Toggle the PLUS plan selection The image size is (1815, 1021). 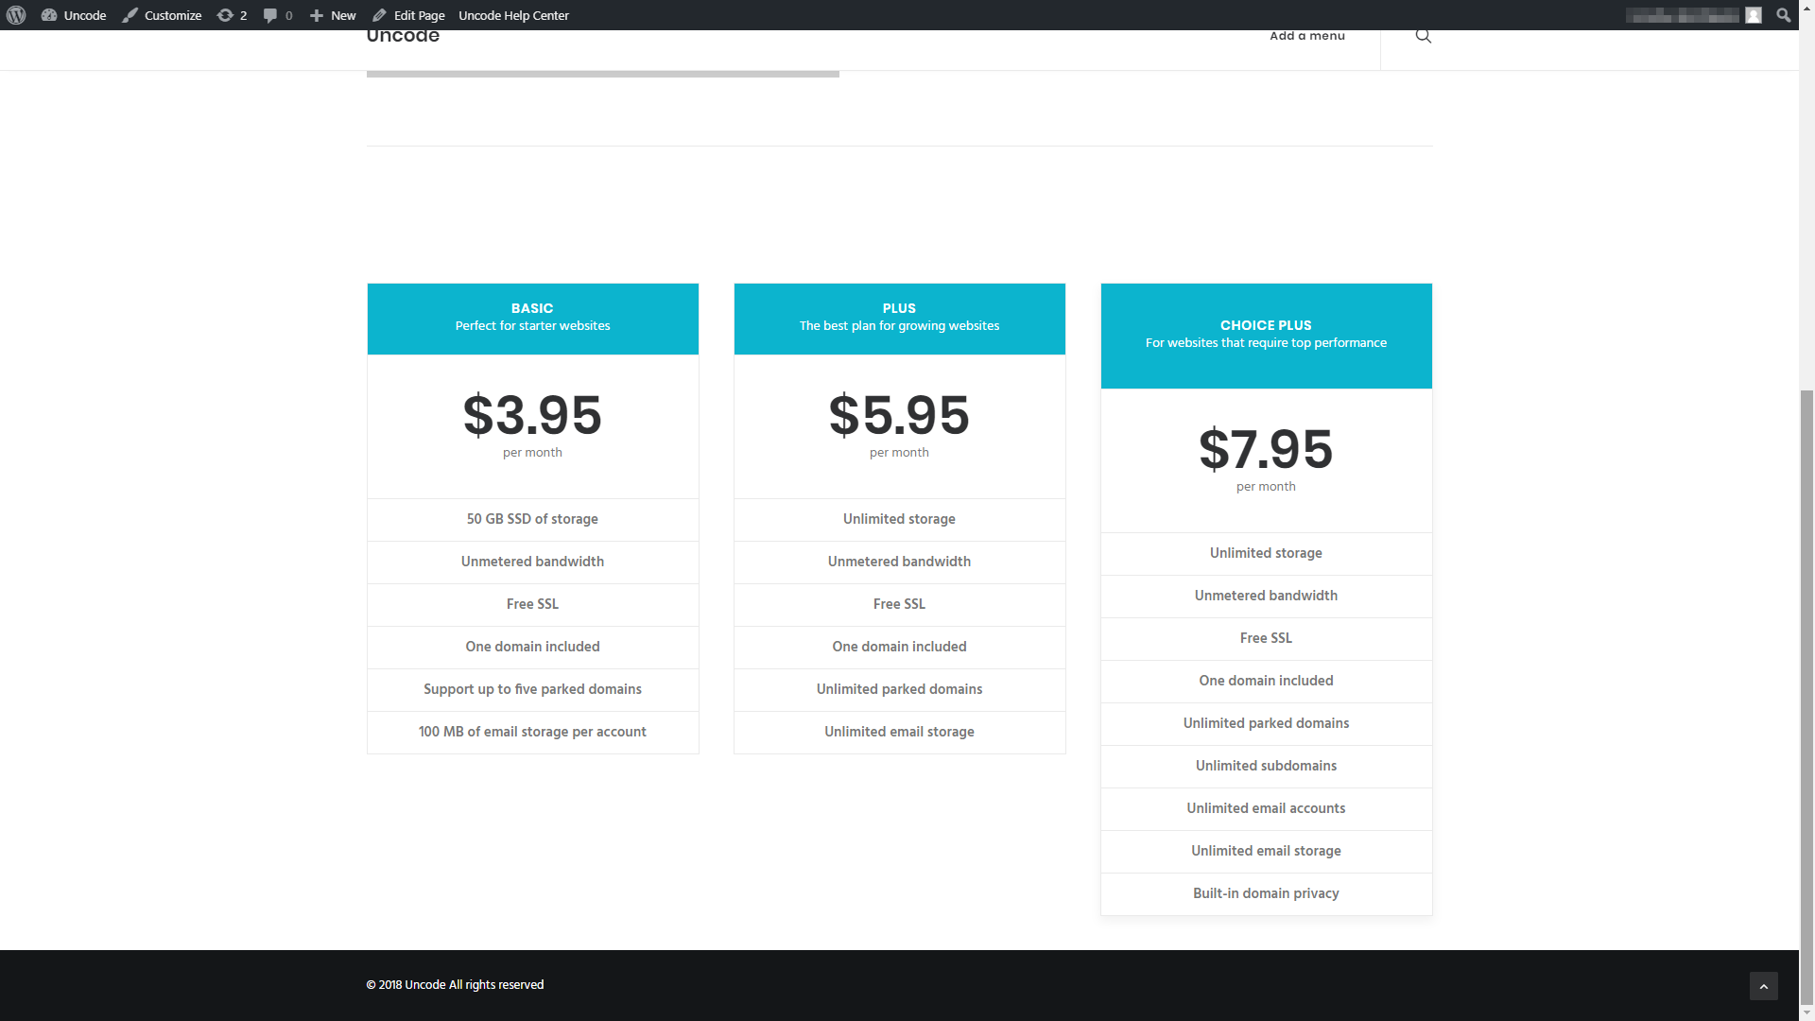click(x=899, y=318)
